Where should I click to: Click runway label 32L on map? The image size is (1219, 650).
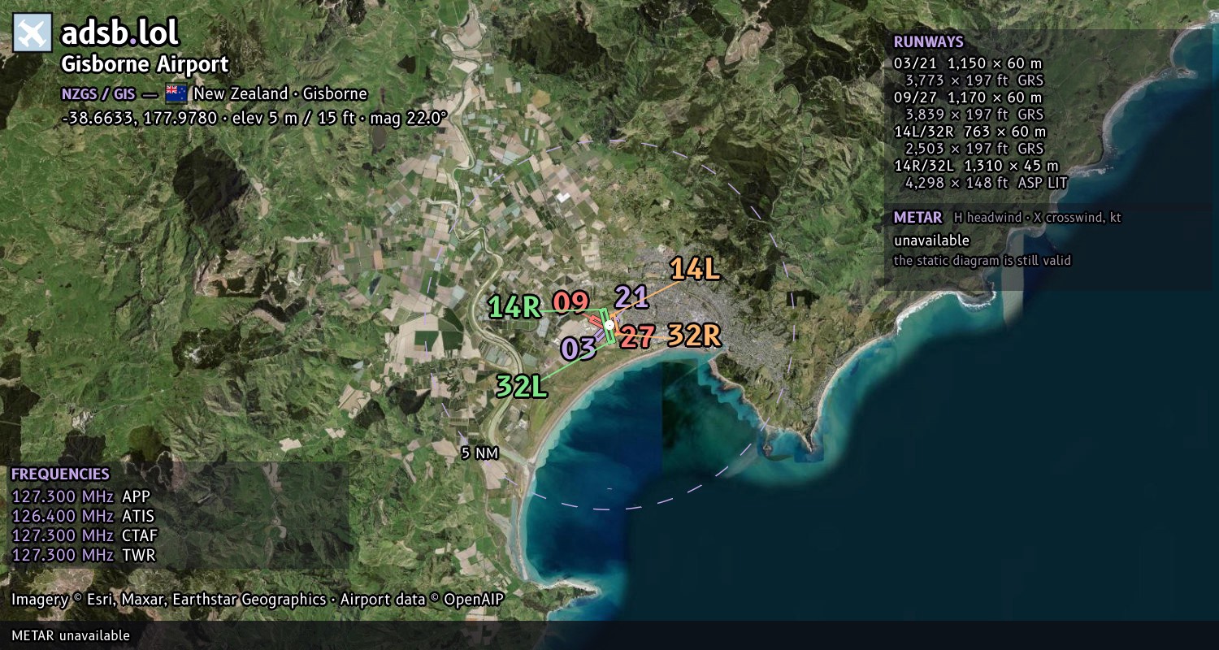521,387
